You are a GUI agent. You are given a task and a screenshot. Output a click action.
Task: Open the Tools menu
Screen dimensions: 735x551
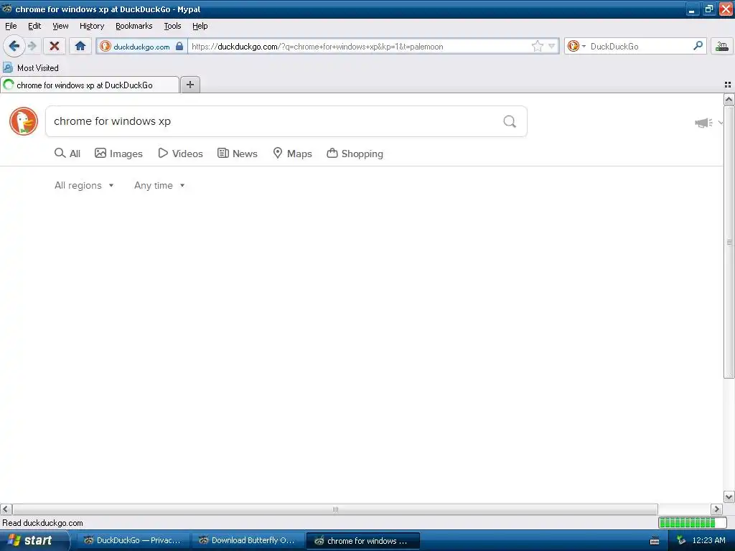click(172, 26)
